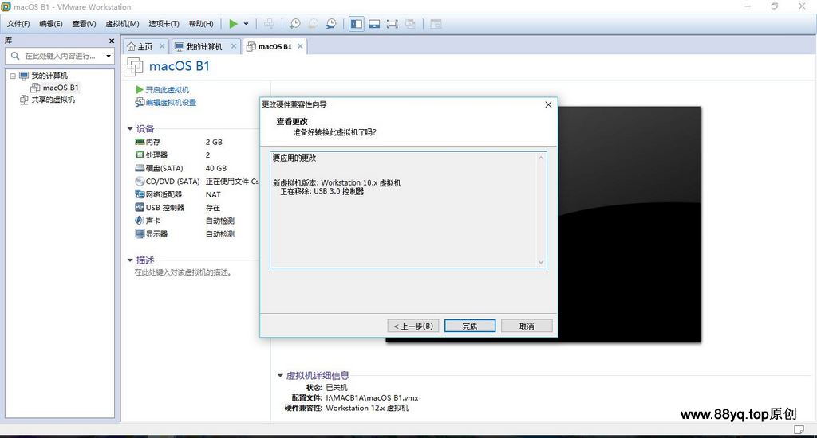Image resolution: width=817 pixels, height=438 pixels.
Task: Click the 取消 cancel button
Action: coord(527,327)
